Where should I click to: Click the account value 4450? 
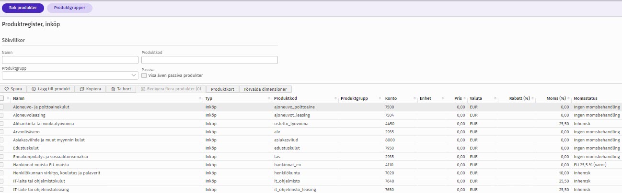(390, 123)
